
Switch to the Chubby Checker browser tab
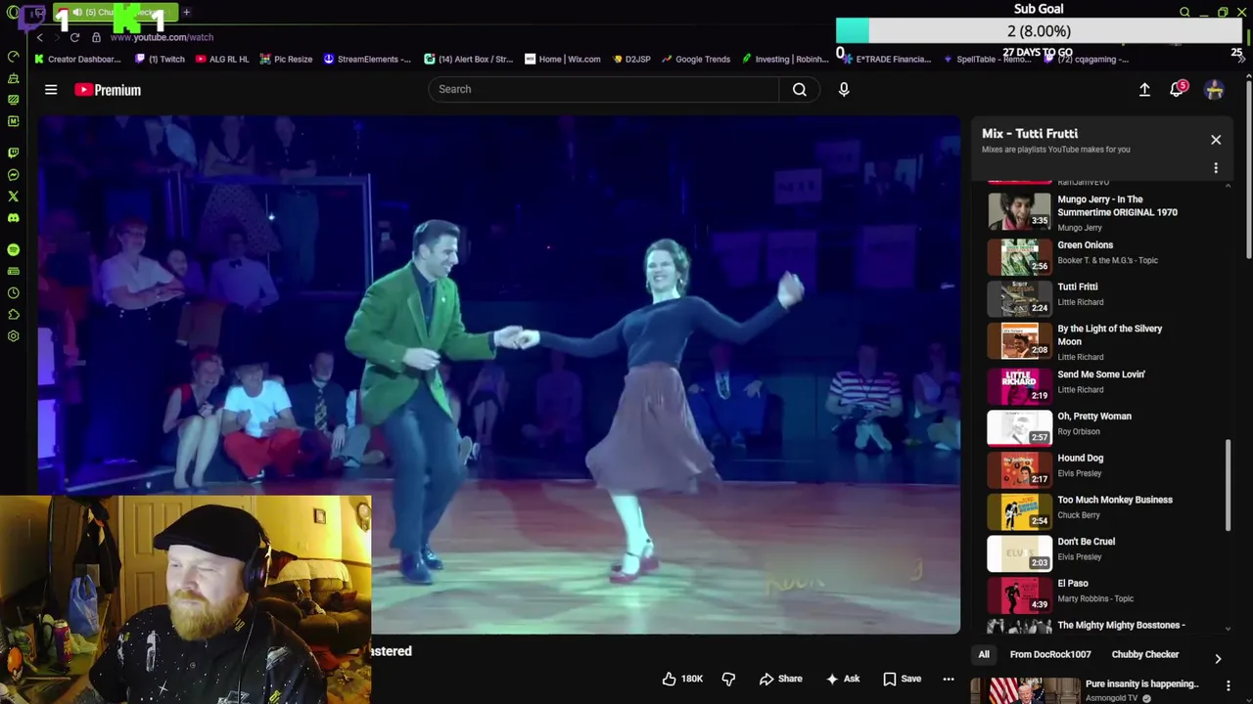[x=115, y=13]
